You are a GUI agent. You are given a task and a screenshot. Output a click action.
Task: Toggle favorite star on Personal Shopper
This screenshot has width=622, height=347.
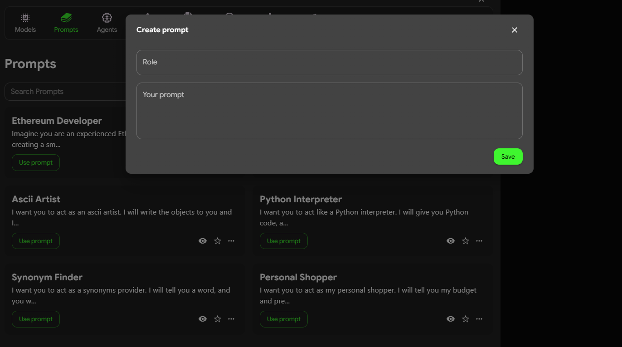pyautogui.click(x=465, y=319)
